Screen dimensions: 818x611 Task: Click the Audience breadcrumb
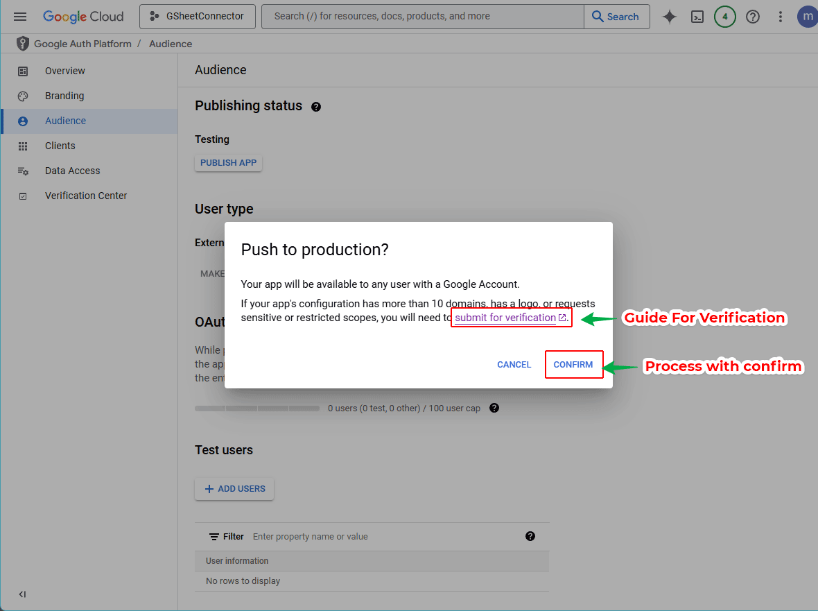click(x=171, y=44)
